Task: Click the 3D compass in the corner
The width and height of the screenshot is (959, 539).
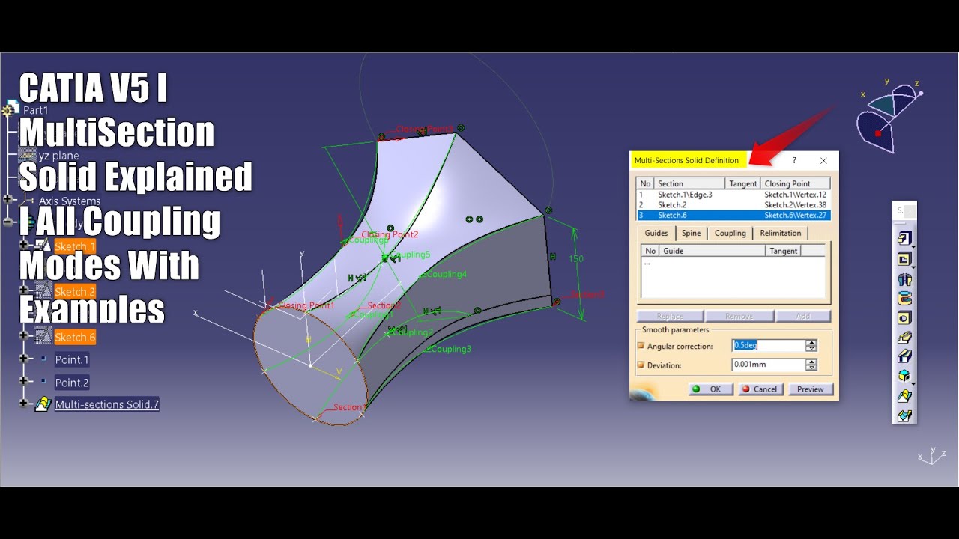Action: click(890, 117)
